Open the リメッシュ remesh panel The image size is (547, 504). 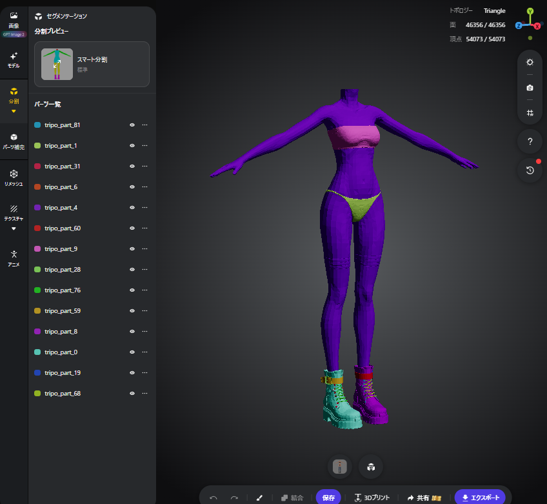tap(14, 178)
